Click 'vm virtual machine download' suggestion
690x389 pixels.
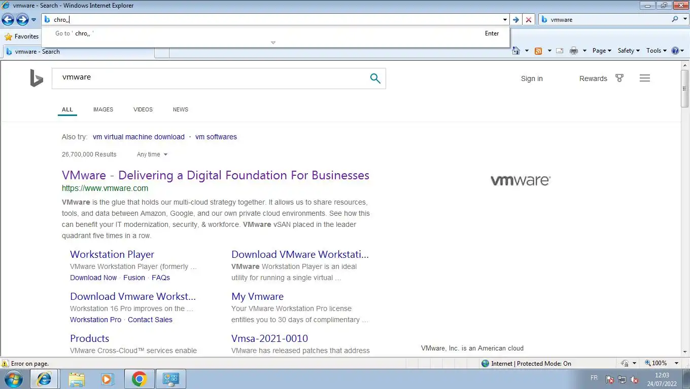click(x=139, y=137)
